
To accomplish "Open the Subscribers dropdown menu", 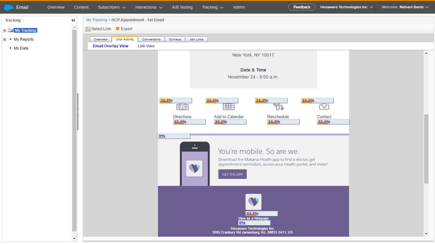I will [x=111, y=7].
